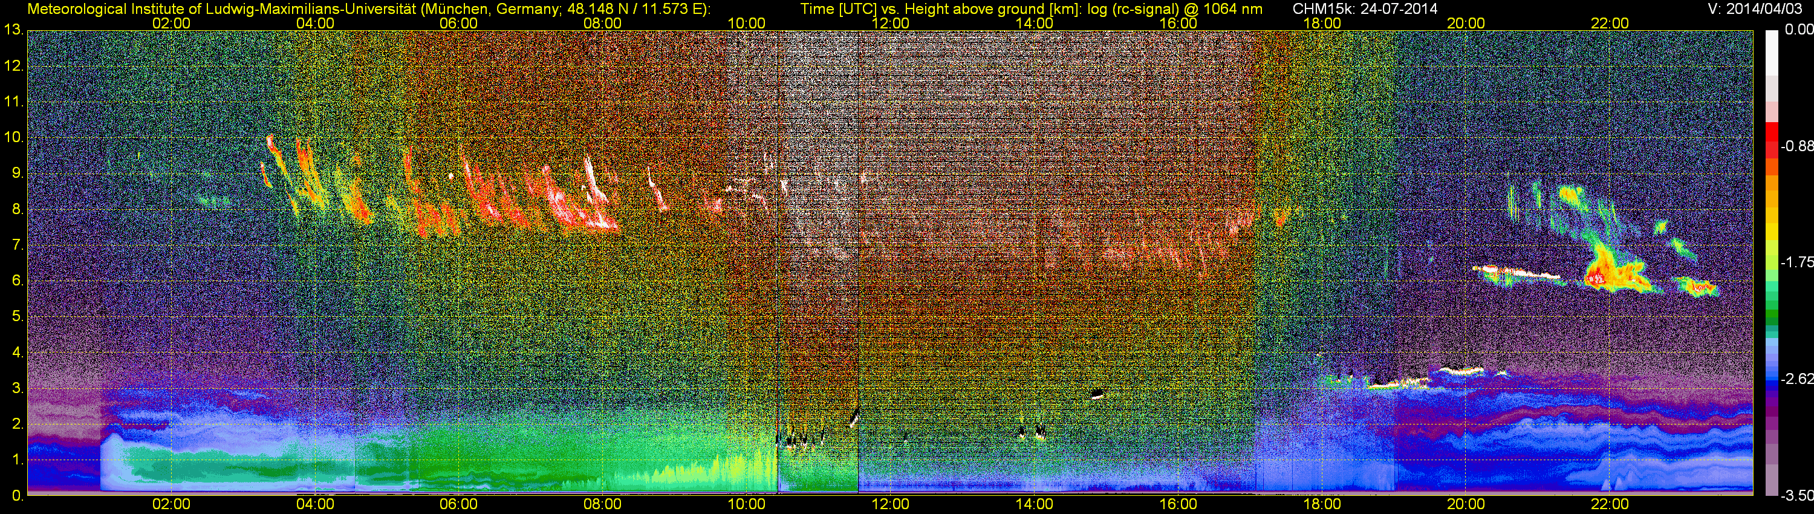
Task: Click the color scale value '-1.75'
Action: pos(1796,262)
